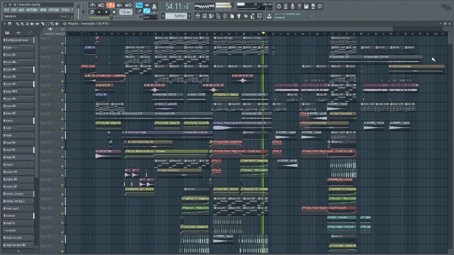Mute Track 5 green LED

(62, 81)
